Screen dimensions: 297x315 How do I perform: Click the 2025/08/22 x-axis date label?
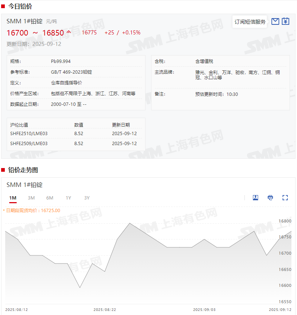coord(105,309)
